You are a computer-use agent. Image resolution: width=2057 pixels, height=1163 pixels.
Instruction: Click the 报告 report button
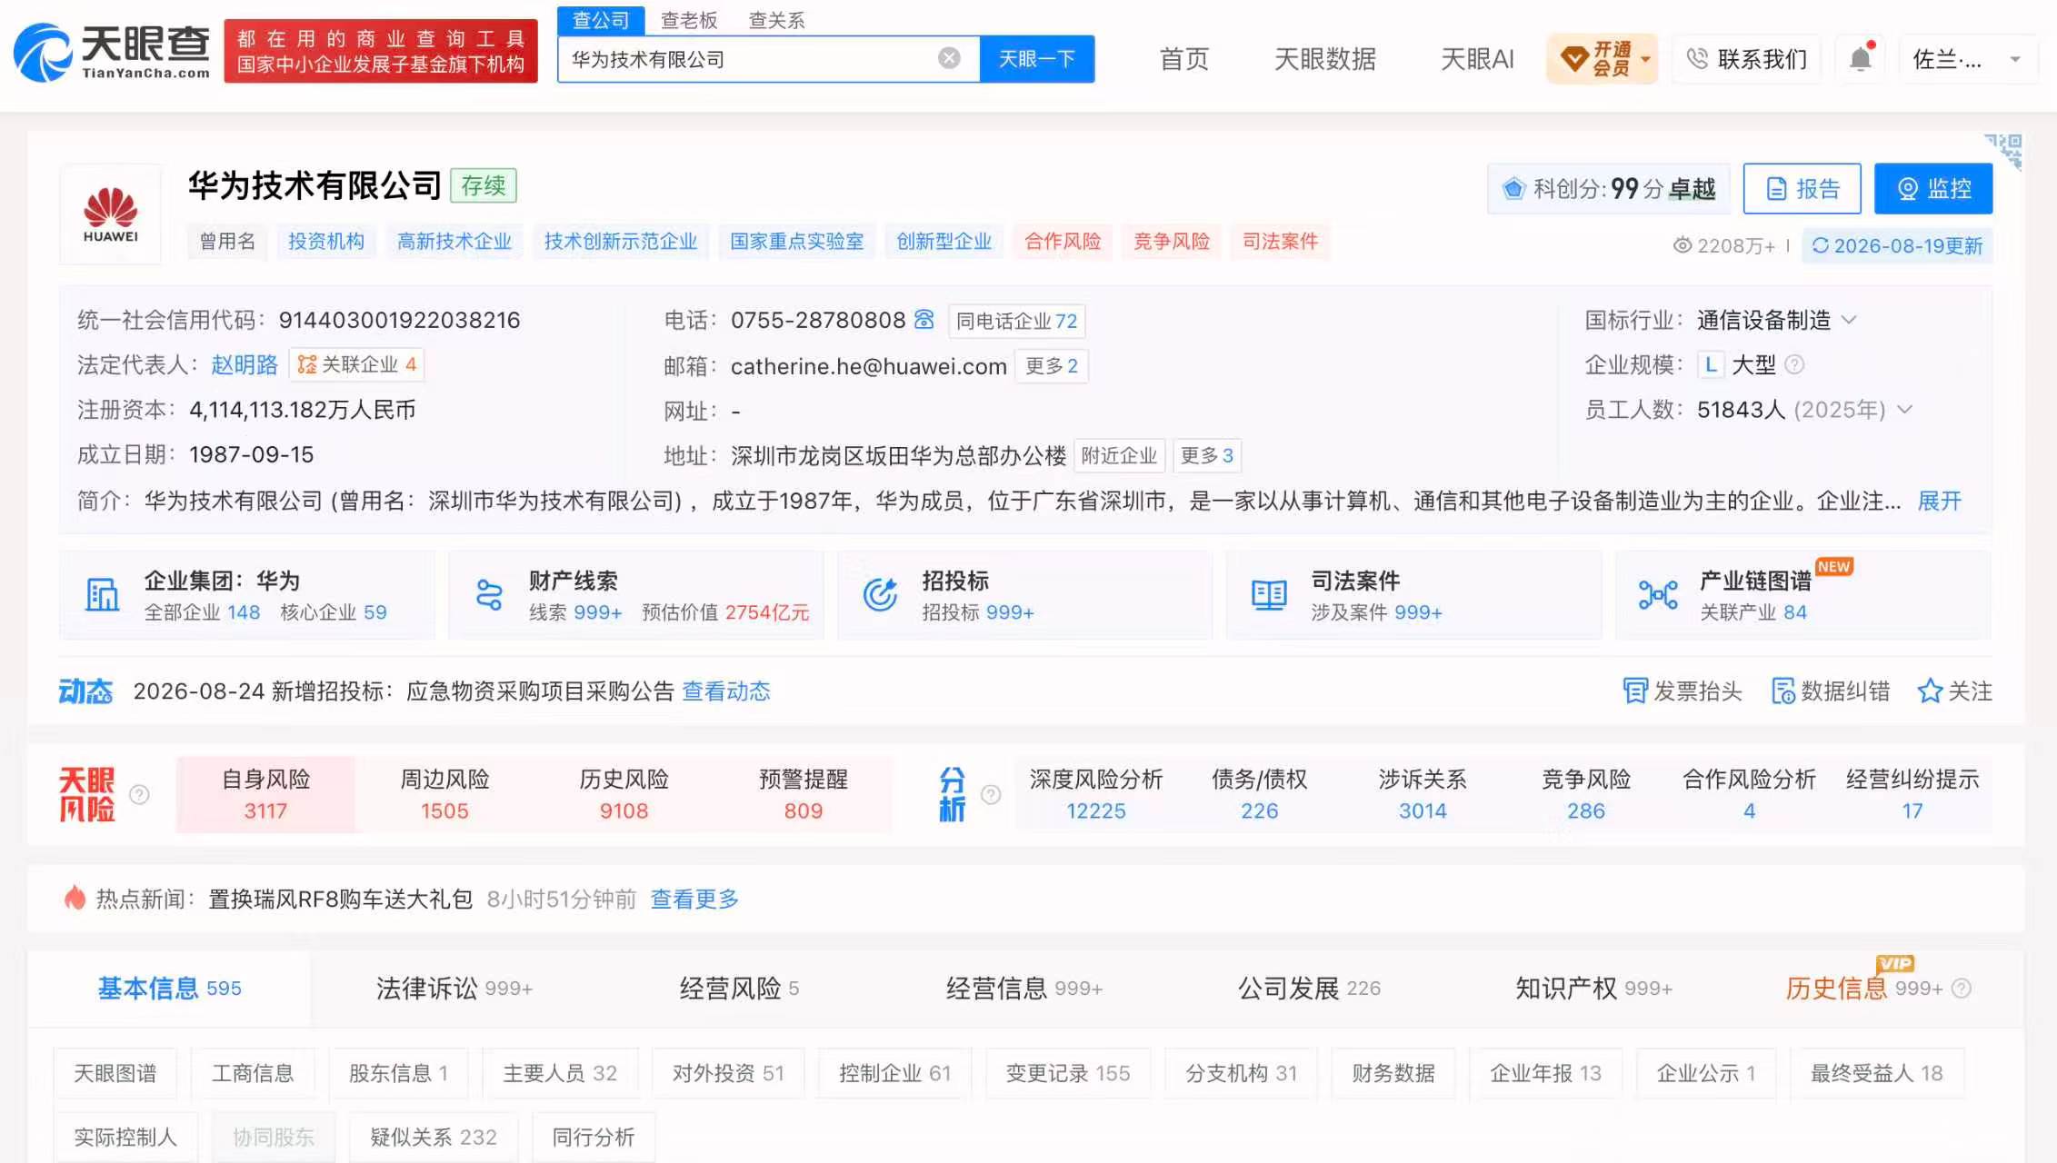click(1802, 189)
